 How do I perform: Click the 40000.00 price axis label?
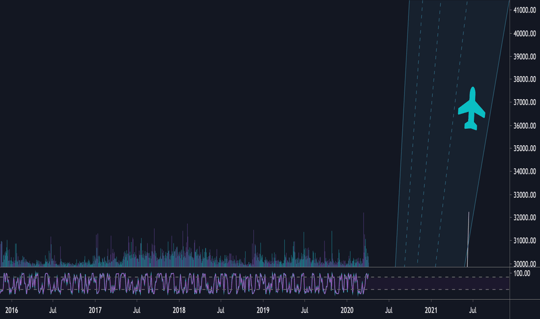coord(524,34)
